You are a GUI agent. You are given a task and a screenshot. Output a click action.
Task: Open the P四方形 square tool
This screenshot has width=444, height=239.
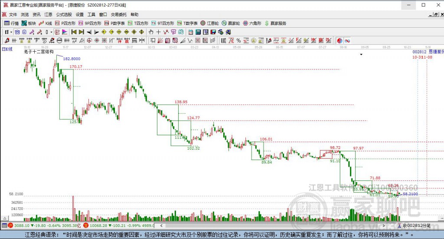(65, 23)
